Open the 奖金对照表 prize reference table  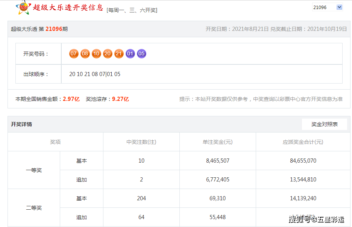tap(325, 124)
